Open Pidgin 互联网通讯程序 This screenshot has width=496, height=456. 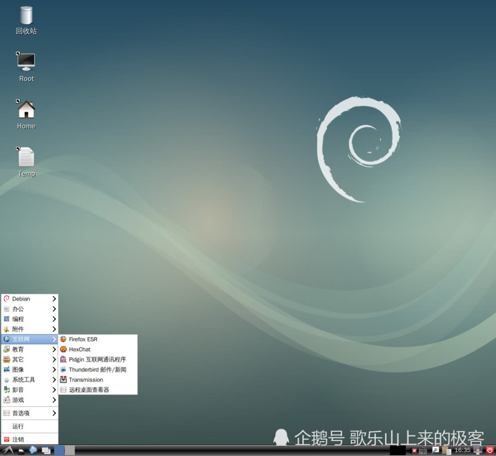98,360
